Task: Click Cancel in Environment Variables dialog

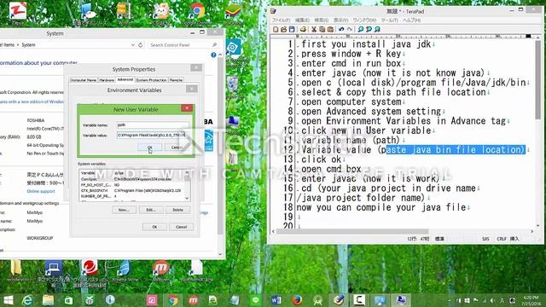Action: click(181, 227)
